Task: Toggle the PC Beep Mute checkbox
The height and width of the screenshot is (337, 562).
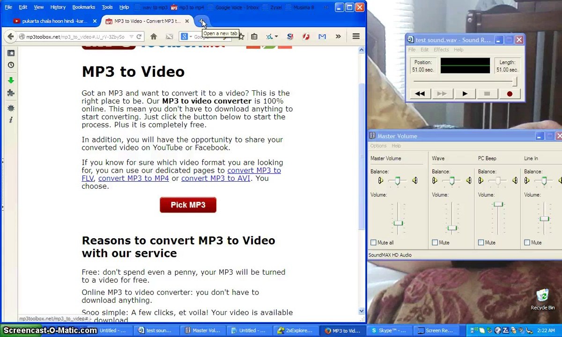Action: coord(481,242)
